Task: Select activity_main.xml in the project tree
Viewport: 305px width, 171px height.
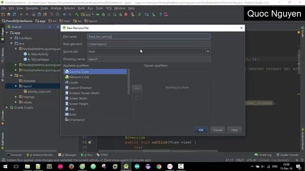Action: 37,92
